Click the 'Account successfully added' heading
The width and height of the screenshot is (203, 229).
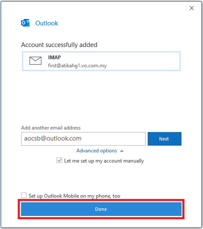(x=59, y=45)
